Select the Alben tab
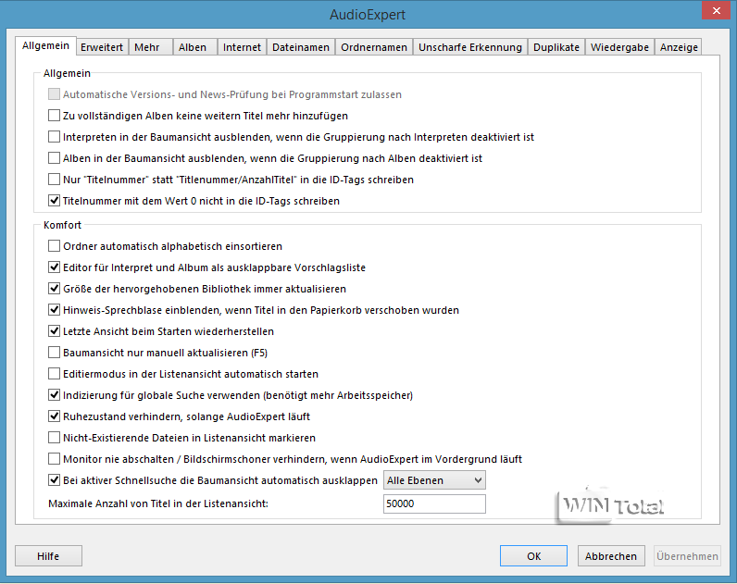 [194, 47]
